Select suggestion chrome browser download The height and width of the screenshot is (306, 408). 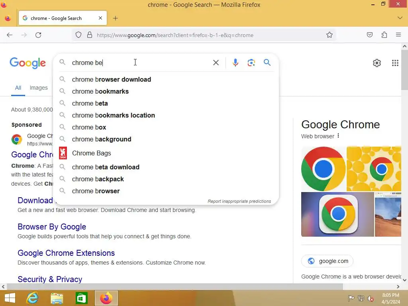pos(166,79)
